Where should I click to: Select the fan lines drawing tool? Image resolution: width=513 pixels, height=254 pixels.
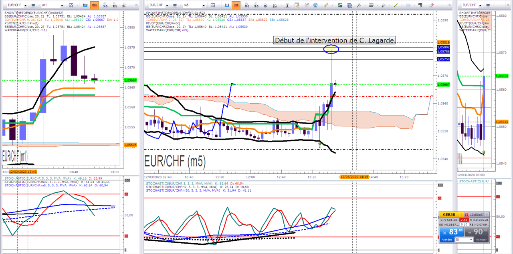point(384,5)
